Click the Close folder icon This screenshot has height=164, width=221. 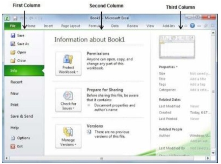point(13,61)
